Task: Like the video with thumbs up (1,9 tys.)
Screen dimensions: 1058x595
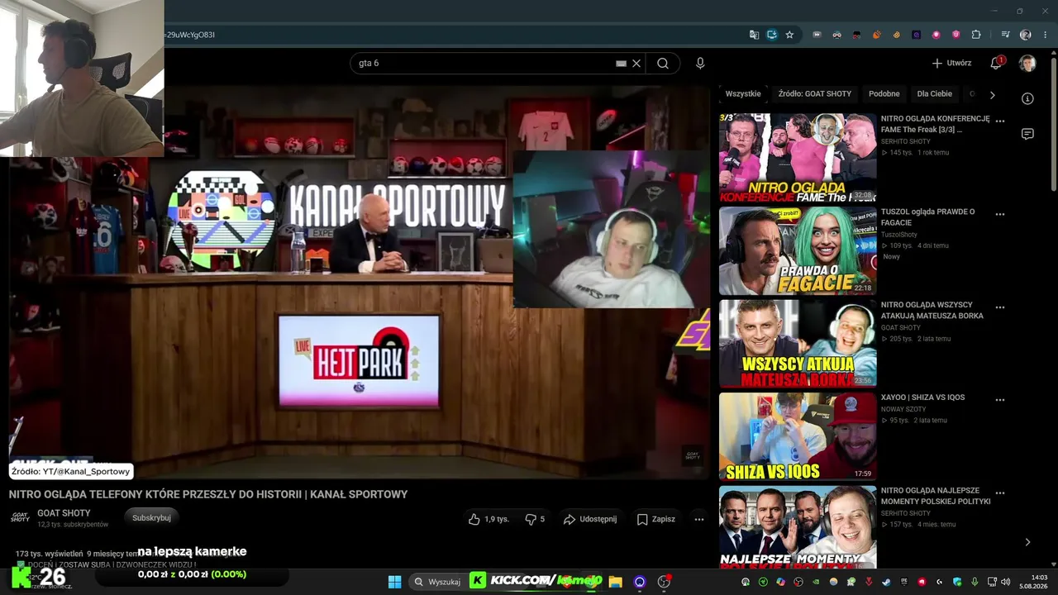Action: click(488, 519)
